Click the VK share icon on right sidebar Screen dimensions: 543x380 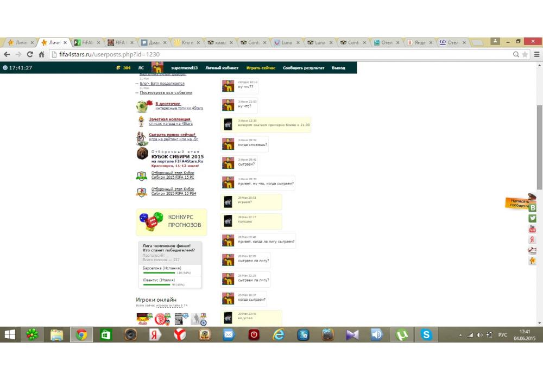tap(533, 208)
